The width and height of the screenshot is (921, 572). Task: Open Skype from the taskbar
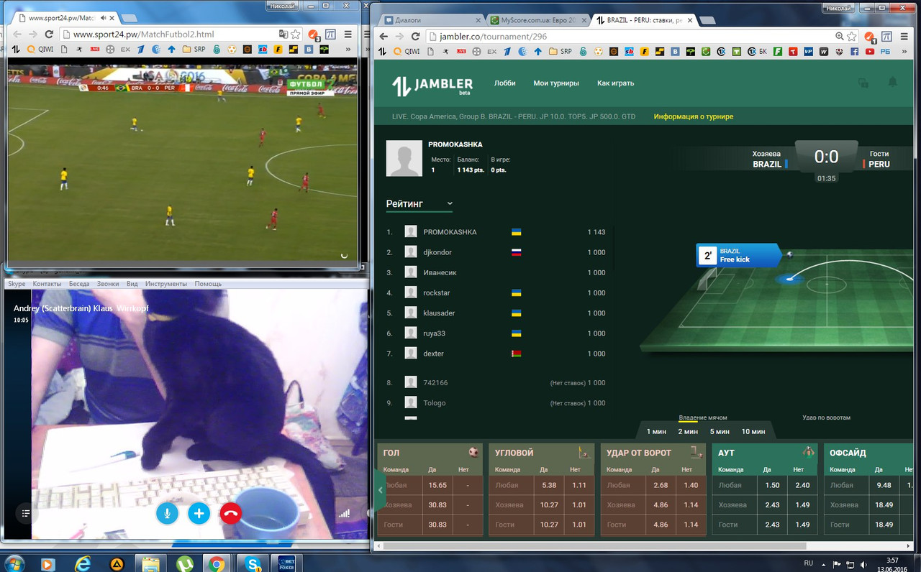tap(252, 563)
